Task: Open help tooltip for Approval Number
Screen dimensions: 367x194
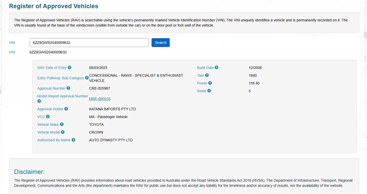Action: (x=68, y=88)
